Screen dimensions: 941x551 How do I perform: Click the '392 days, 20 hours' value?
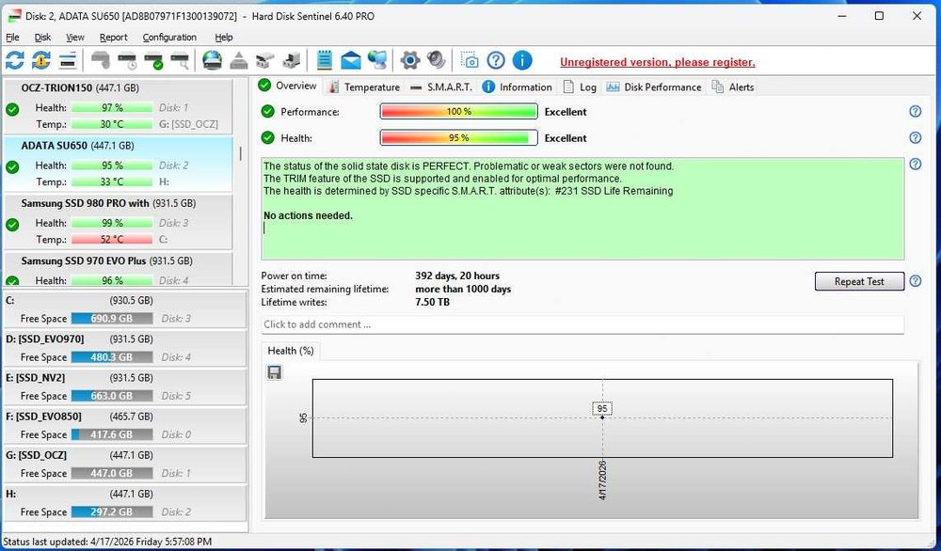[x=457, y=275]
